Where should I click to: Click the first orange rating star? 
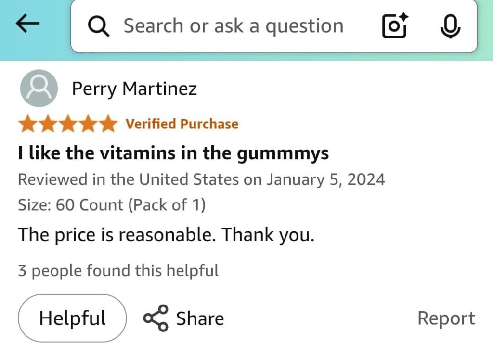[28, 124]
